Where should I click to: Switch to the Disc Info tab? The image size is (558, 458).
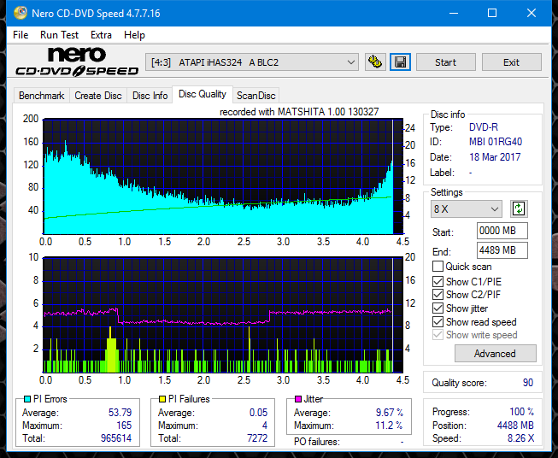coord(150,96)
